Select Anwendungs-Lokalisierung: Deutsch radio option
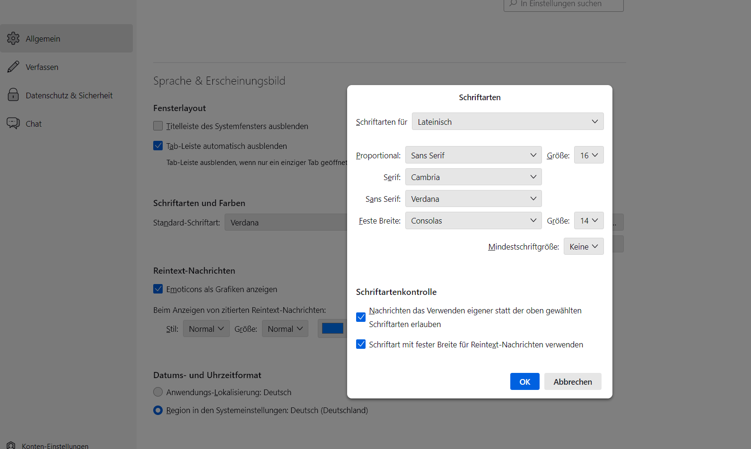The width and height of the screenshot is (751, 449). click(x=158, y=392)
